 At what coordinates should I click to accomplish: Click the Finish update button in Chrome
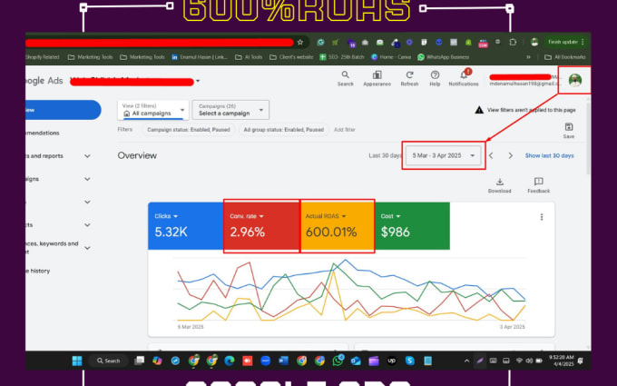tap(566, 42)
